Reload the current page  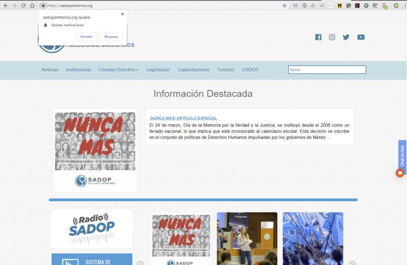[23, 6]
